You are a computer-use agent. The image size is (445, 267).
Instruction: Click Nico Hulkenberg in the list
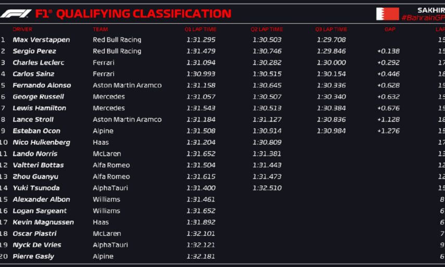pos(41,142)
